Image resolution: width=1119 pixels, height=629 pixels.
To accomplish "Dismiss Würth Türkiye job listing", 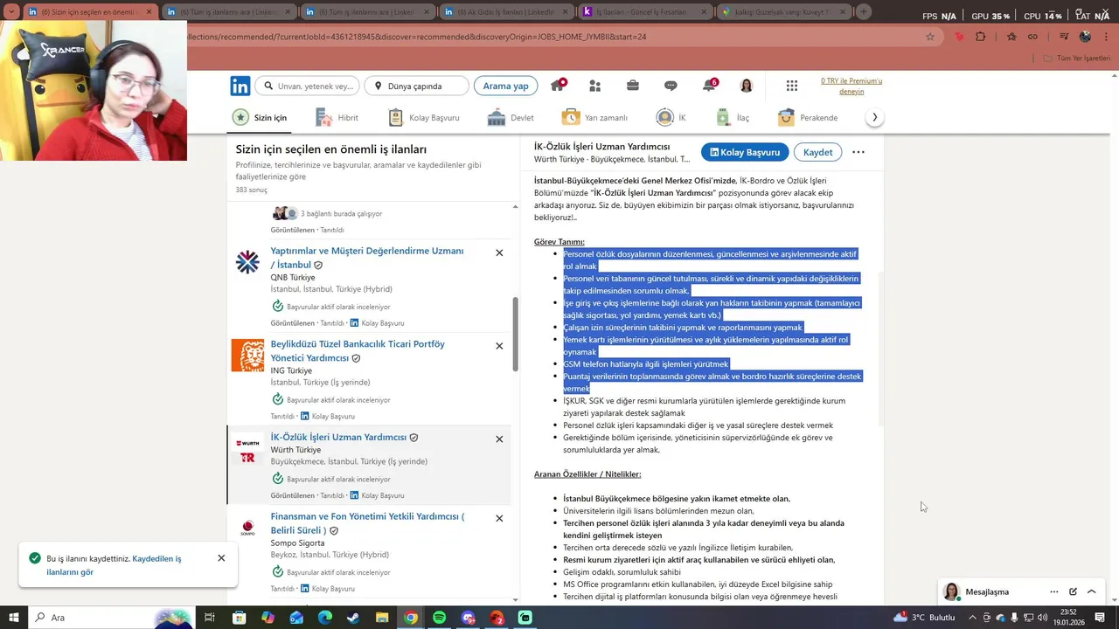I will tap(499, 439).
